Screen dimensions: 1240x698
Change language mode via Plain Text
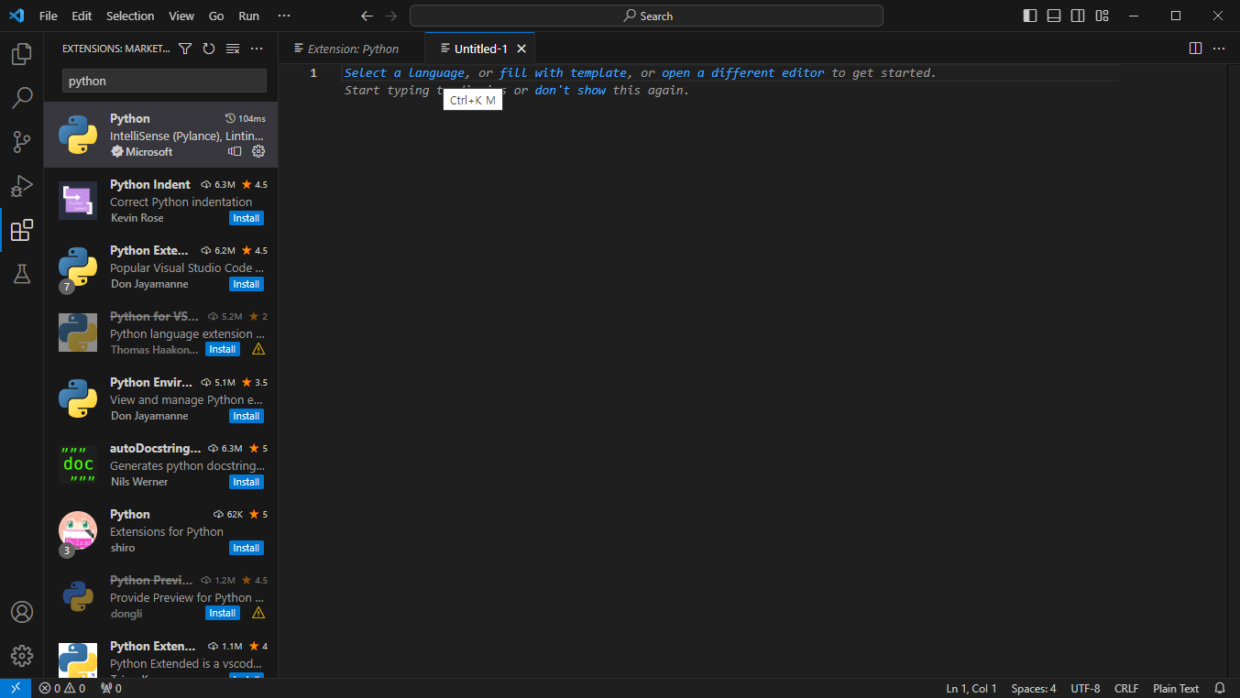(1176, 688)
